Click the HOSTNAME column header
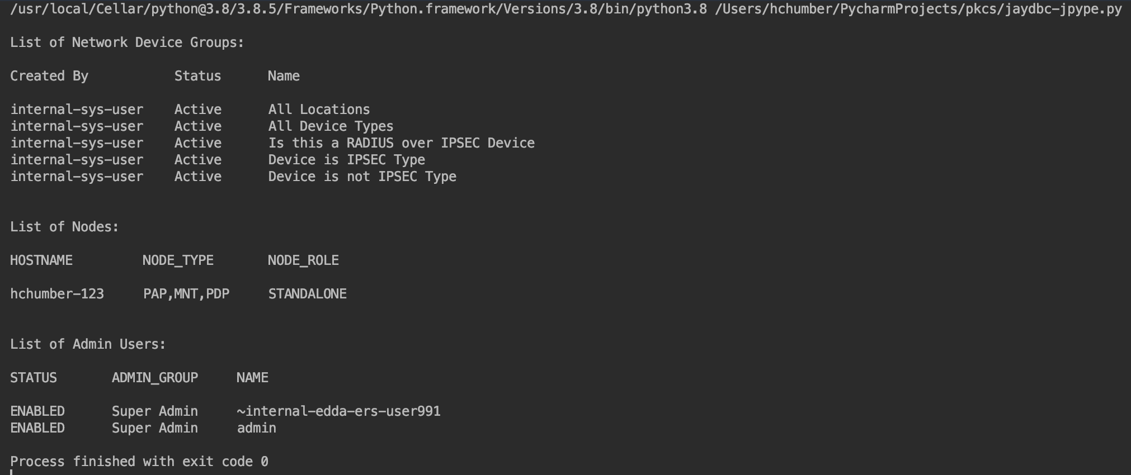Image resolution: width=1131 pixels, height=475 pixels. point(41,260)
